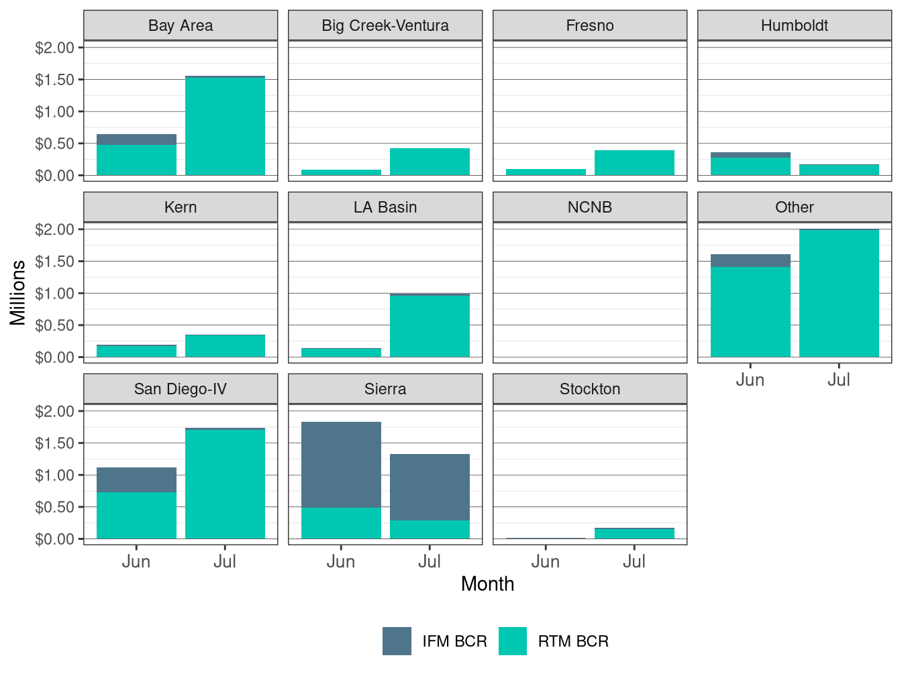Image resolution: width=902 pixels, height=676 pixels.
Task: Click the LA Basin facet title
Action: coord(385,207)
